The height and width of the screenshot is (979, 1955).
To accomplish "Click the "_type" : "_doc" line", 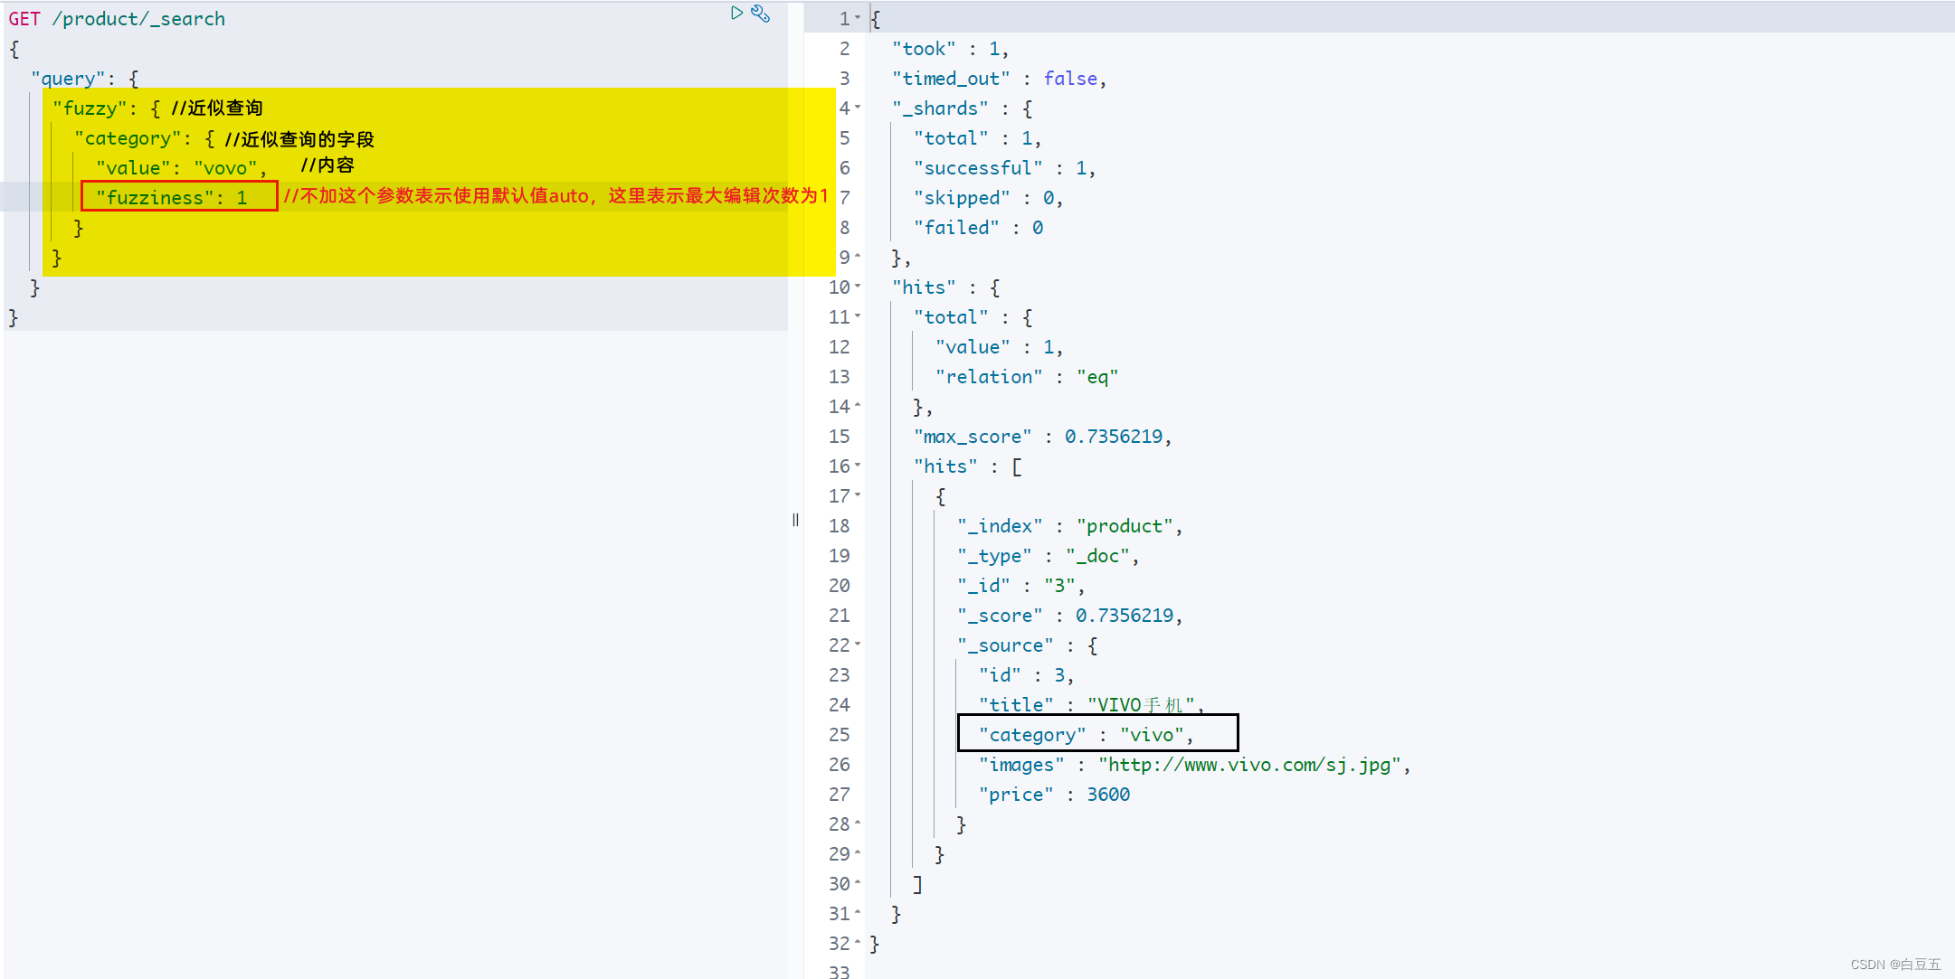I will 1048,556.
